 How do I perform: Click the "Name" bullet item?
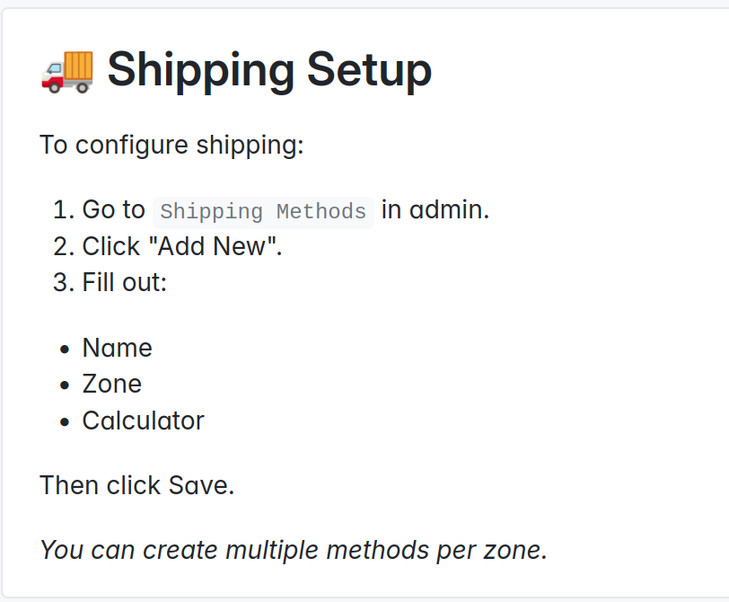click(117, 348)
